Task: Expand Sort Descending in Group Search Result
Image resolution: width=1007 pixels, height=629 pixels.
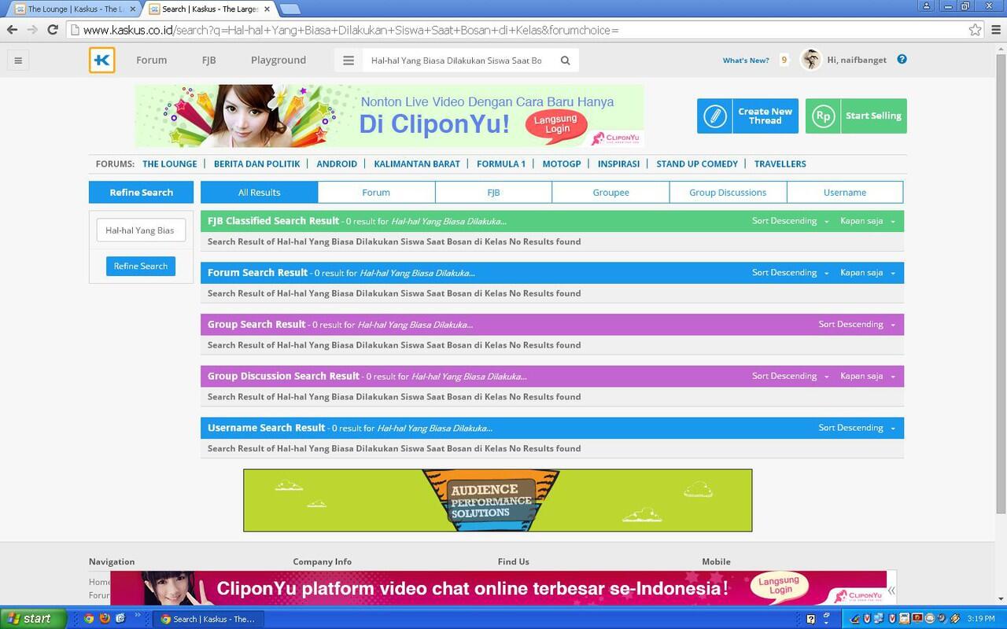Action: pyautogui.click(x=856, y=325)
